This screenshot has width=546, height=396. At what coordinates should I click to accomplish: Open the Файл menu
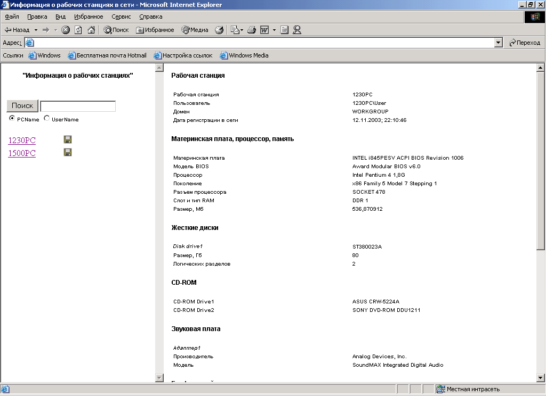point(12,16)
